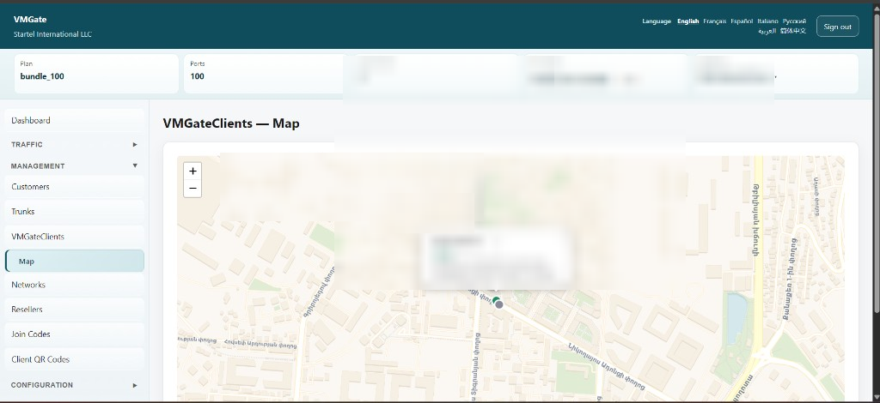Switch language to Chinese
880x403 pixels.
click(793, 31)
